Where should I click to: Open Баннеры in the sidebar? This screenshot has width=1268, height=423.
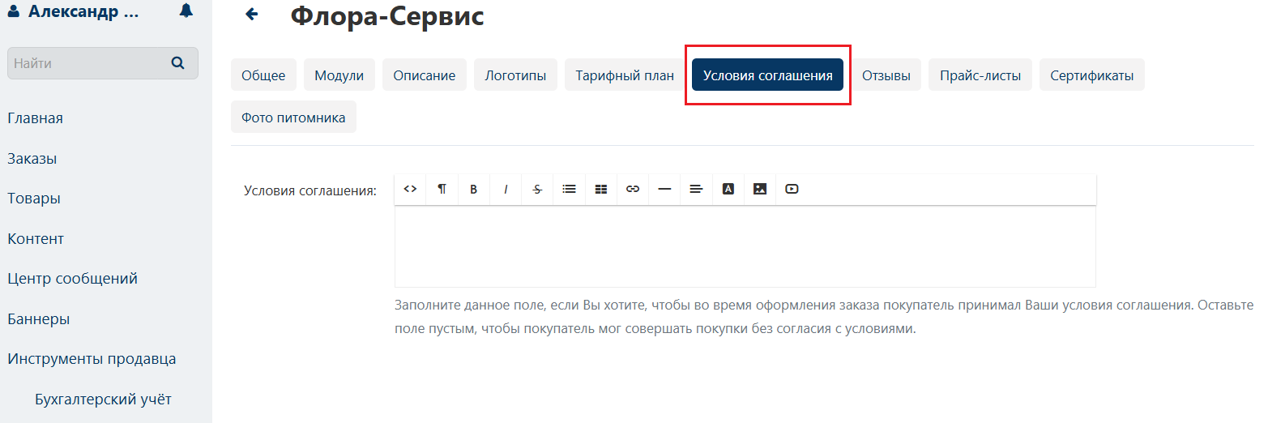(39, 319)
